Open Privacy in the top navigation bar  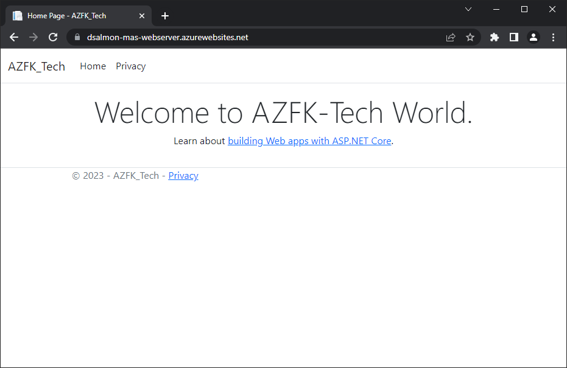tap(130, 66)
